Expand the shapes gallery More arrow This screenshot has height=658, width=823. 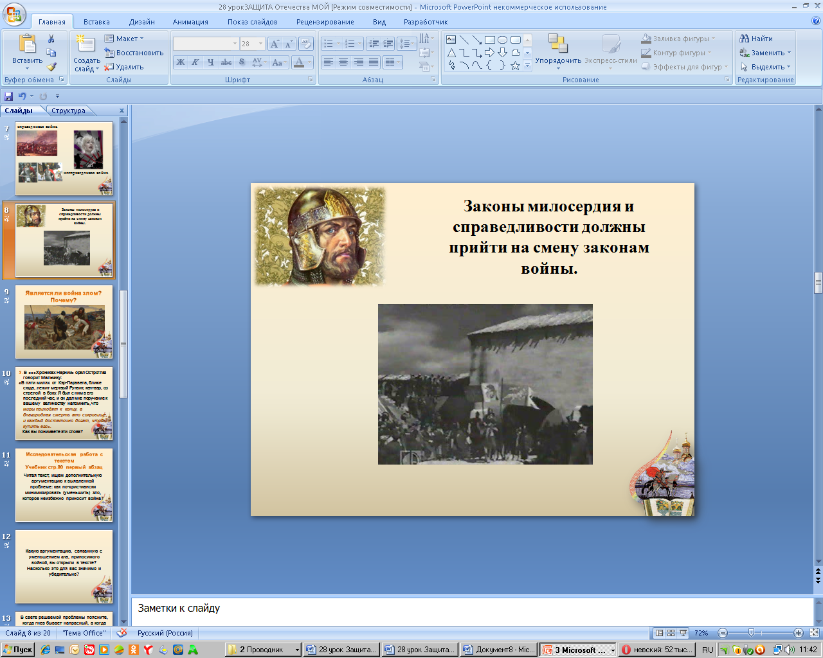pyautogui.click(x=528, y=66)
